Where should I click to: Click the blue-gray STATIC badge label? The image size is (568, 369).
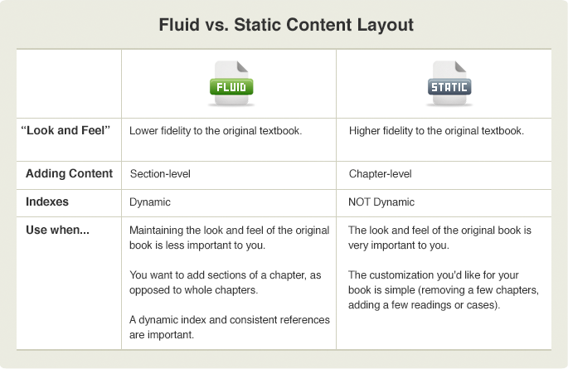click(x=449, y=87)
